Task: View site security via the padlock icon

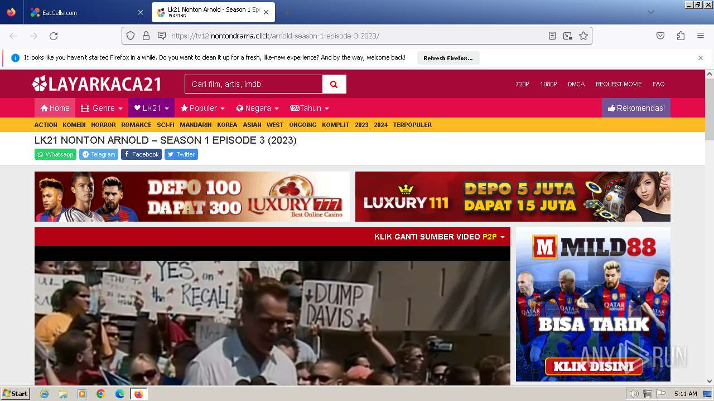Action: (x=146, y=36)
